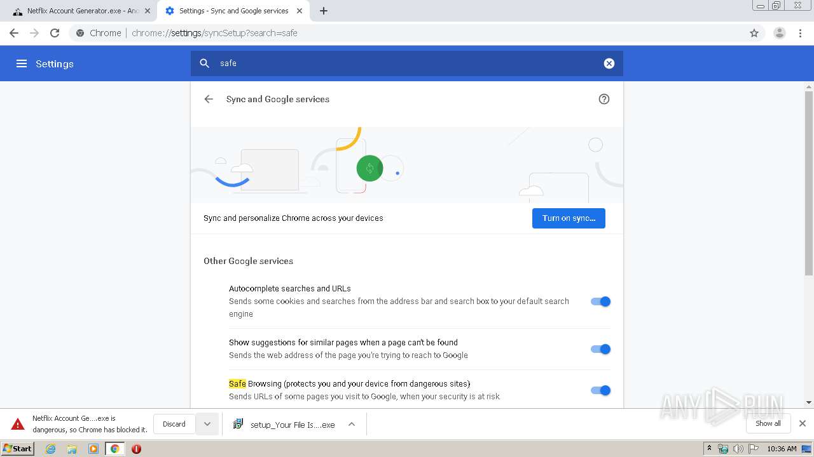Close the Netflix Account Generator tab
The height and width of the screenshot is (457, 814).
[148, 11]
